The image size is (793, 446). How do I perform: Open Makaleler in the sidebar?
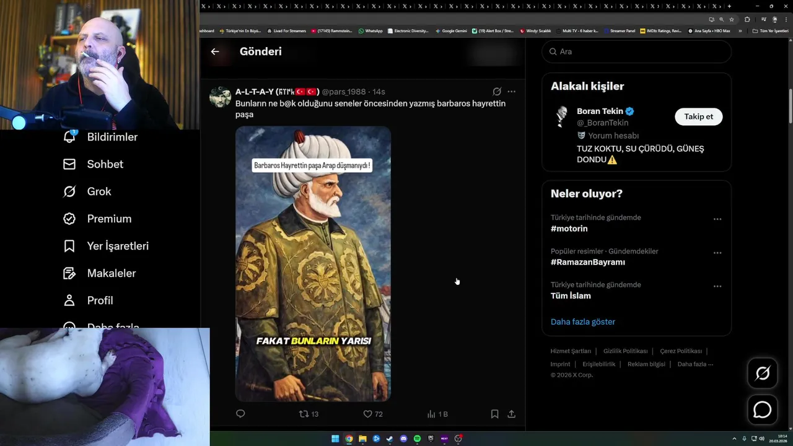click(x=99, y=273)
